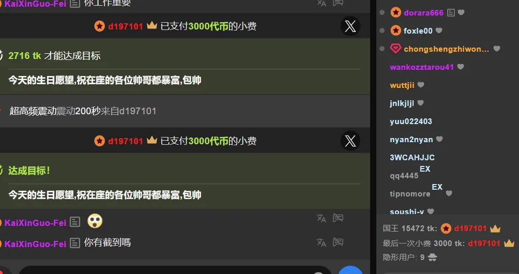Click heart icon beside tipnomore
Viewport: 519px width, 274px height.
449,193
